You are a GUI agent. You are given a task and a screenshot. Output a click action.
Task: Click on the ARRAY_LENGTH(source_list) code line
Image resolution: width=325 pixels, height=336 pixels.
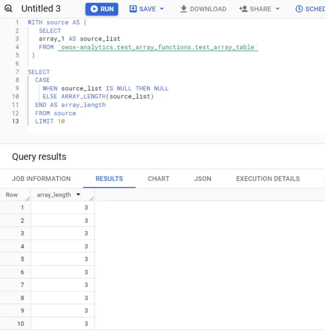click(x=98, y=96)
